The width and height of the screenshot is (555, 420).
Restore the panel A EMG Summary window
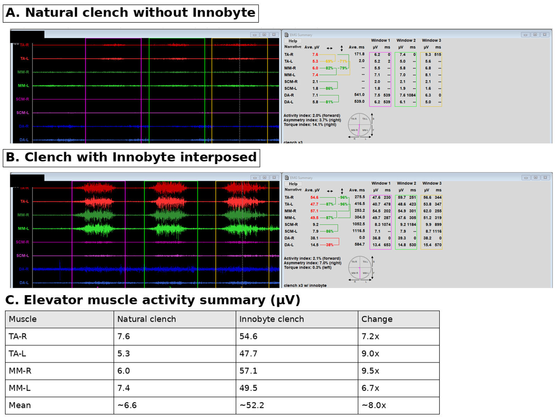(535, 35)
